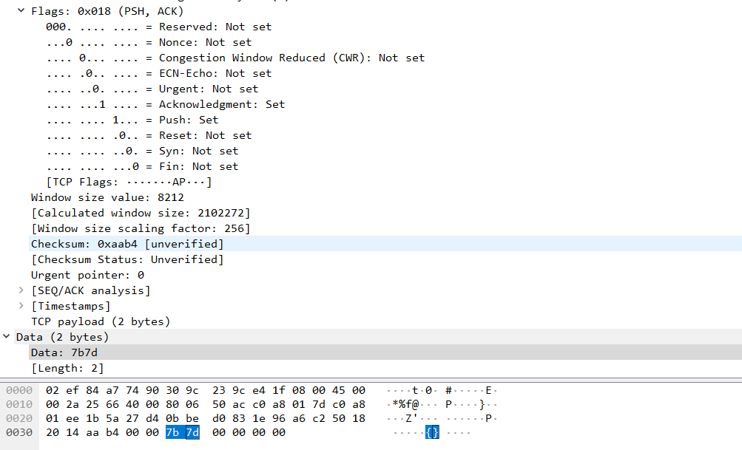
Task: Click hex offset 0010 in bytes pane
Action: (19, 405)
